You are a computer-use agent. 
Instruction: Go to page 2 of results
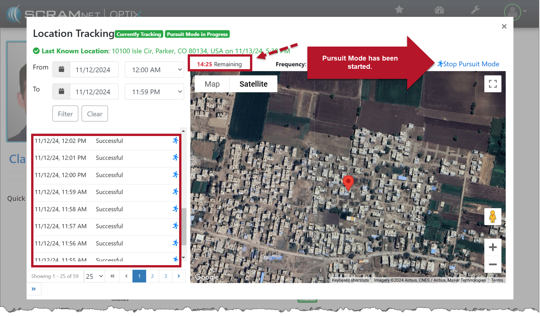153,276
